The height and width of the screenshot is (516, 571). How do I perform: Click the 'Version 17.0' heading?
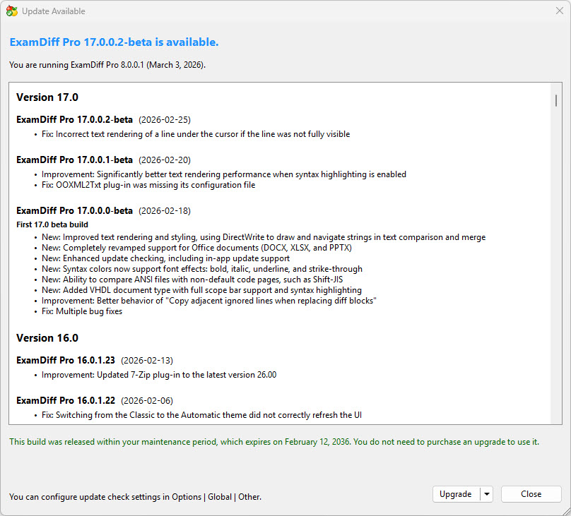pos(47,97)
